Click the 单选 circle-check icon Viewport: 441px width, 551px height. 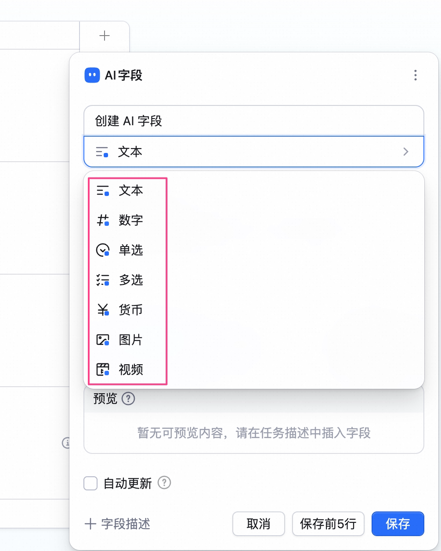coord(102,250)
